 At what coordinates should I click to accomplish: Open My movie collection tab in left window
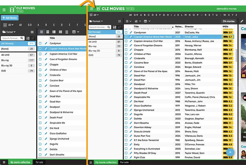pos(20,162)
